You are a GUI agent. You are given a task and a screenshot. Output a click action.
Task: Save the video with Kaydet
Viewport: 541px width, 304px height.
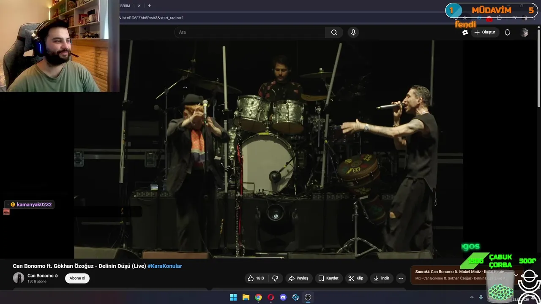point(328,278)
